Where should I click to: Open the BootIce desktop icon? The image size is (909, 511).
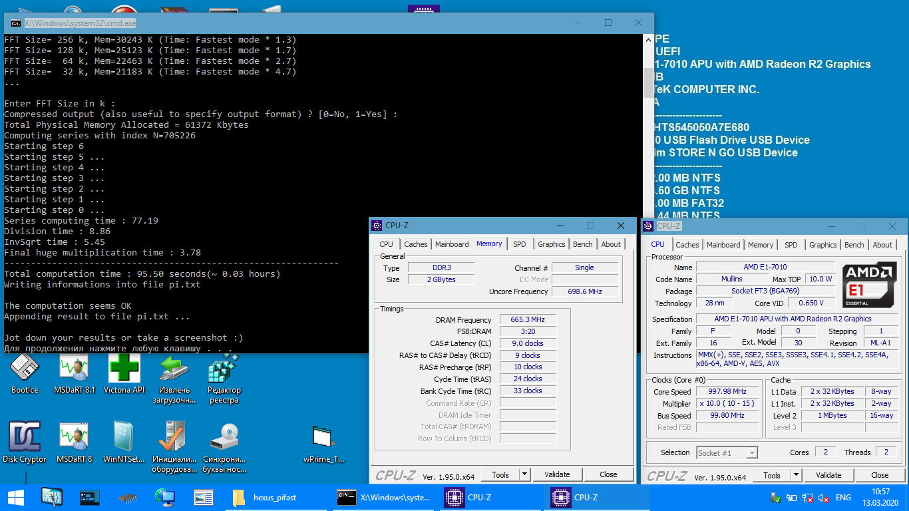25,374
